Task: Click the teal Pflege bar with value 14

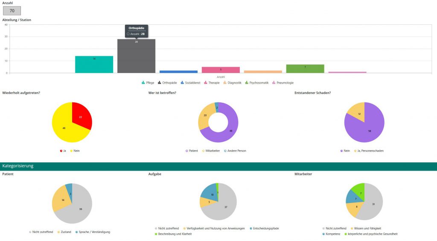Action: coord(94,64)
